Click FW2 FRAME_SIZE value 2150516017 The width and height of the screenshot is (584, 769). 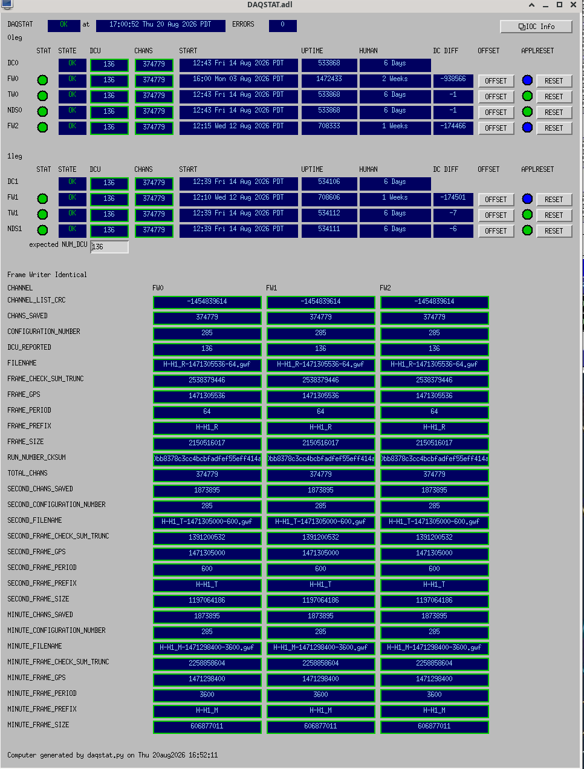[x=434, y=443]
